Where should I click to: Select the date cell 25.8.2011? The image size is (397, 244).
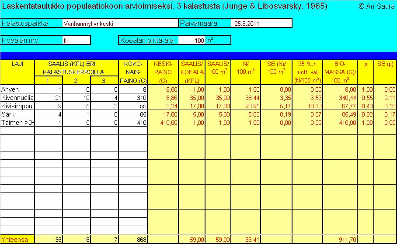tap(261, 24)
